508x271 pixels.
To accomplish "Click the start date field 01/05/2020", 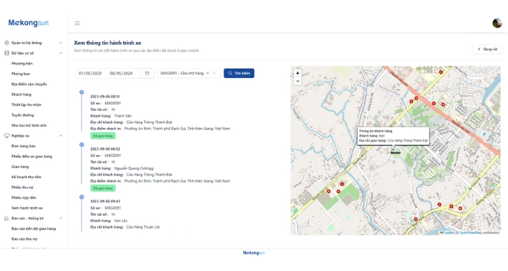I will click(90, 73).
